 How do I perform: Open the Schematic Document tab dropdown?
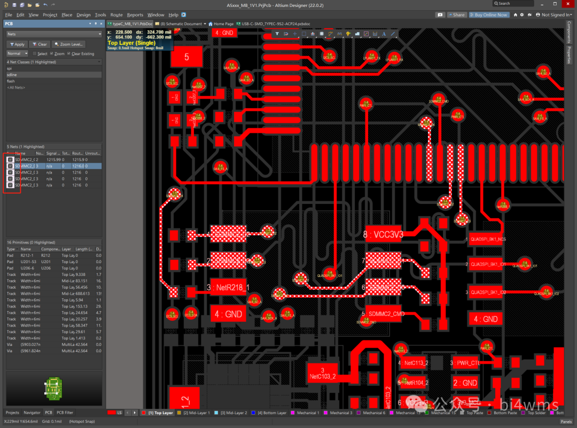point(205,24)
